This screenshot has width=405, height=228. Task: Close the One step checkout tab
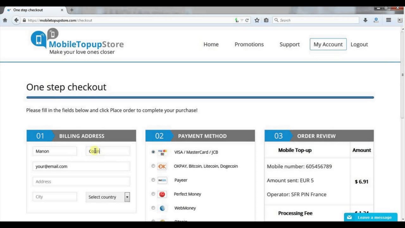coord(62,10)
